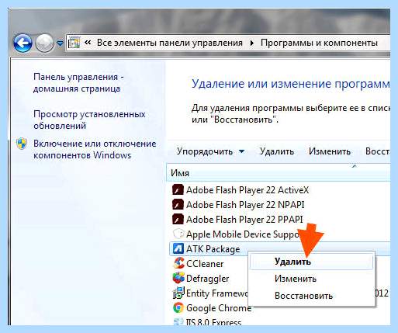
Task: Click the CCleaner icon
Action: point(178,263)
